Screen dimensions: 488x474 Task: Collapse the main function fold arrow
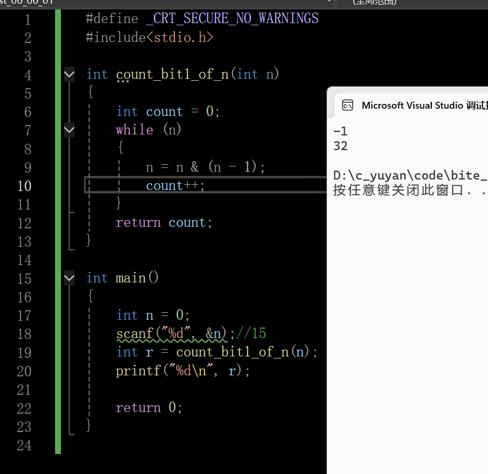(x=69, y=278)
